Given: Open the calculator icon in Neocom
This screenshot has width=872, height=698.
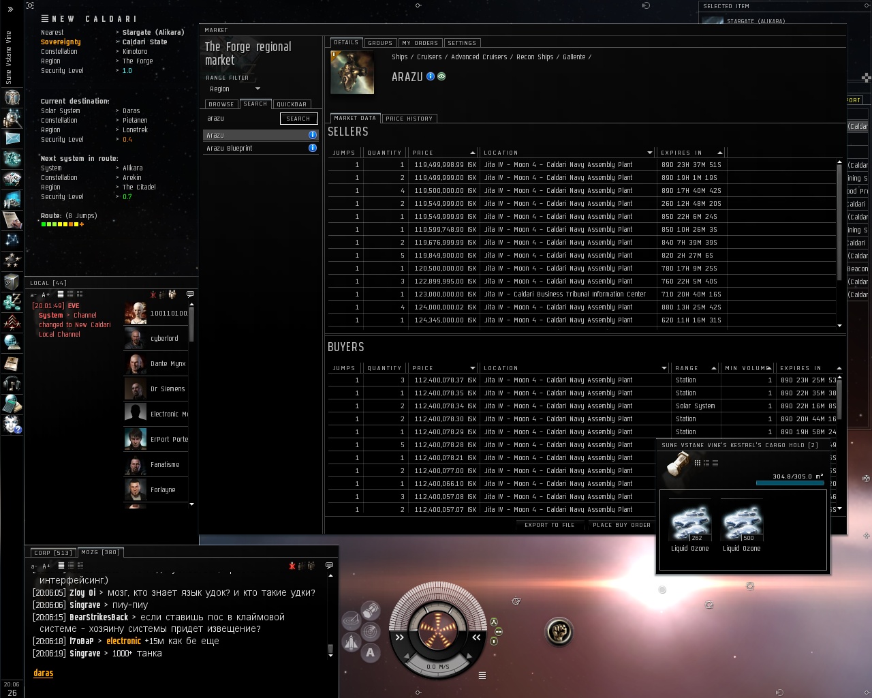Looking at the screenshot, I should click(12, 404).
